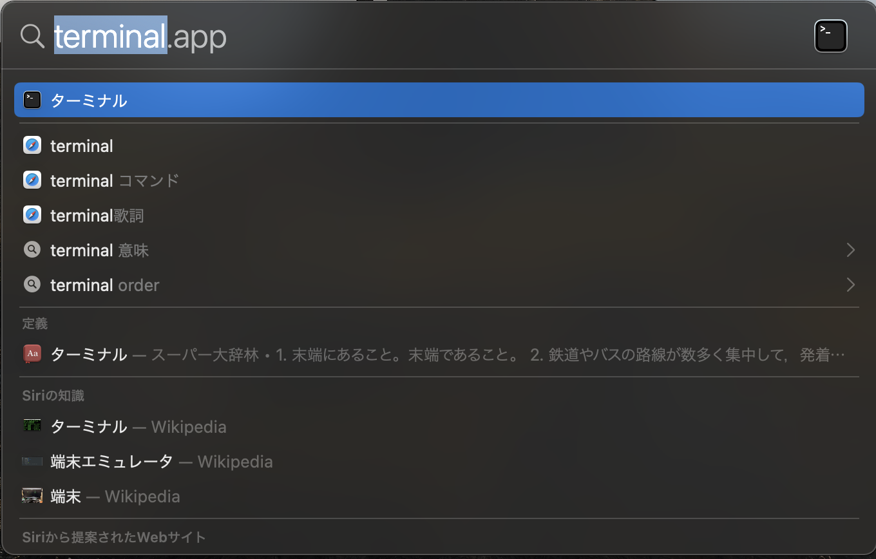This screenshot has height=559, width=876.
Task: Click the dictionary icon in 定義 section
Action: click(32, 354)
